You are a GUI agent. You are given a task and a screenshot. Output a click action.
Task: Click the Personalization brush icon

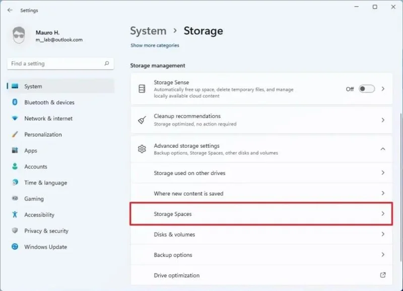tap(15, 134)
